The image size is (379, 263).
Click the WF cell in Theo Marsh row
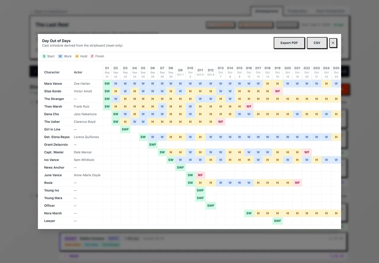[x=249, y=107]
